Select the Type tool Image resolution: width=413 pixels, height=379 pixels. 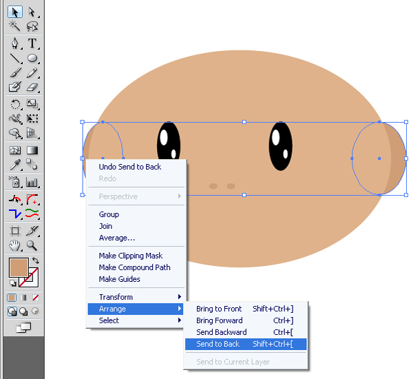pyautogui.click(x=32, y=43)
